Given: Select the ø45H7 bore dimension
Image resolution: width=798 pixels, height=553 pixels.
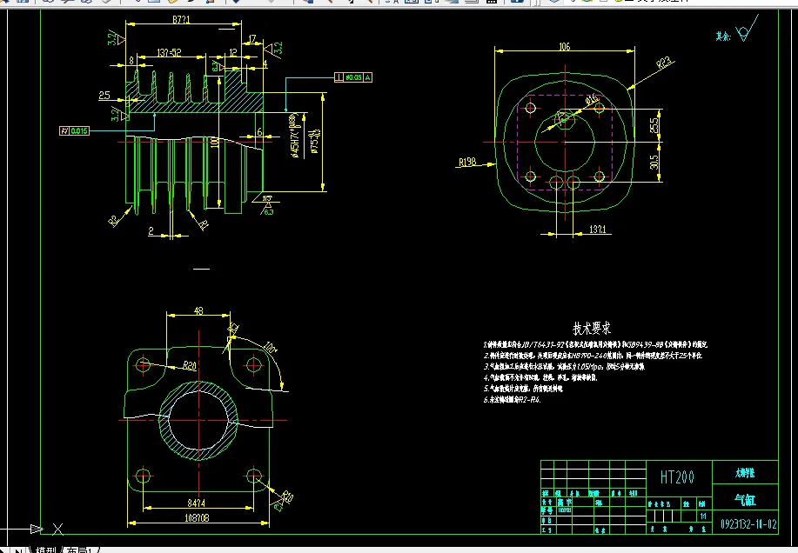Looking at the screenshot, I should pos(295,135).
